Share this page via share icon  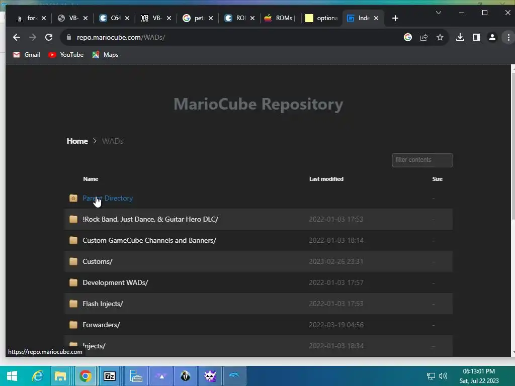coord(423,37)
